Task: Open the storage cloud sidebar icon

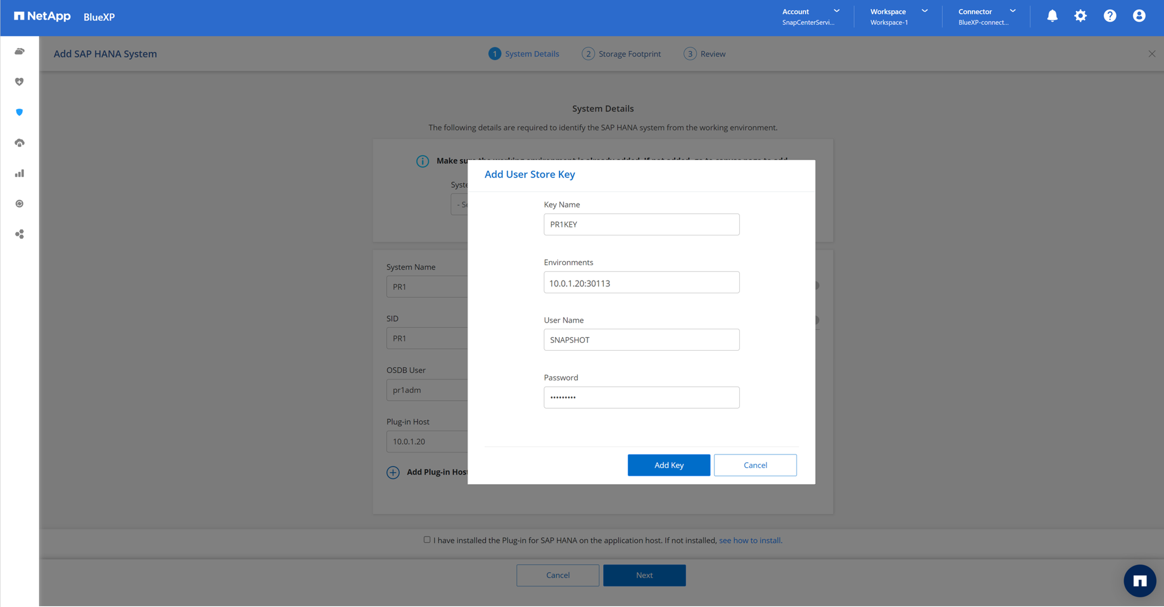Action: (x=19, y=51)
